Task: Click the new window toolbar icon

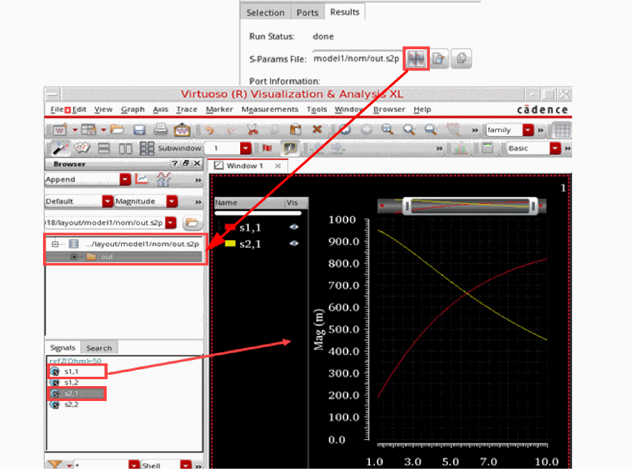Action: tap(59, 130)
